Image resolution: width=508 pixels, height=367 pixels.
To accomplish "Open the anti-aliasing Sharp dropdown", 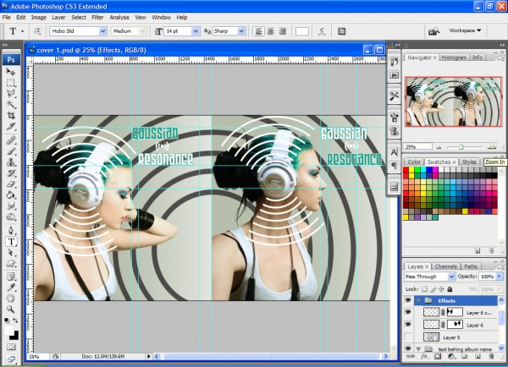I will (x=241, y=31).
